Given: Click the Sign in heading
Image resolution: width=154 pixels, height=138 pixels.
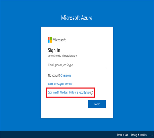Looking at the screenshot, I should pyautogui.click(x=54, y=50).
